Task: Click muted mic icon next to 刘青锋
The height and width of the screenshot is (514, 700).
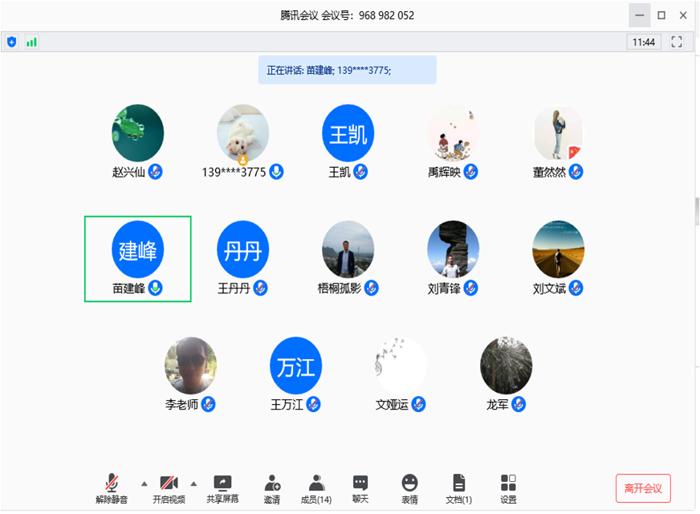Action: pos(471,288)
